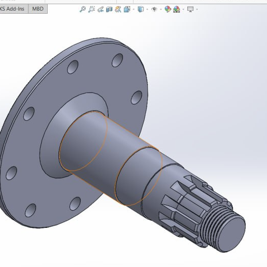Viewport: 267px width, 267px height.
Task: Click the Previous View icon
Action: (x=101, y=9)
